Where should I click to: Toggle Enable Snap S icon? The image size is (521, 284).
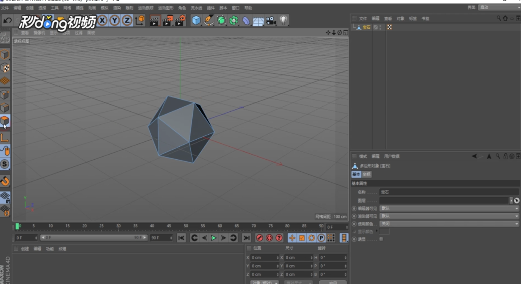click(5, 164)
